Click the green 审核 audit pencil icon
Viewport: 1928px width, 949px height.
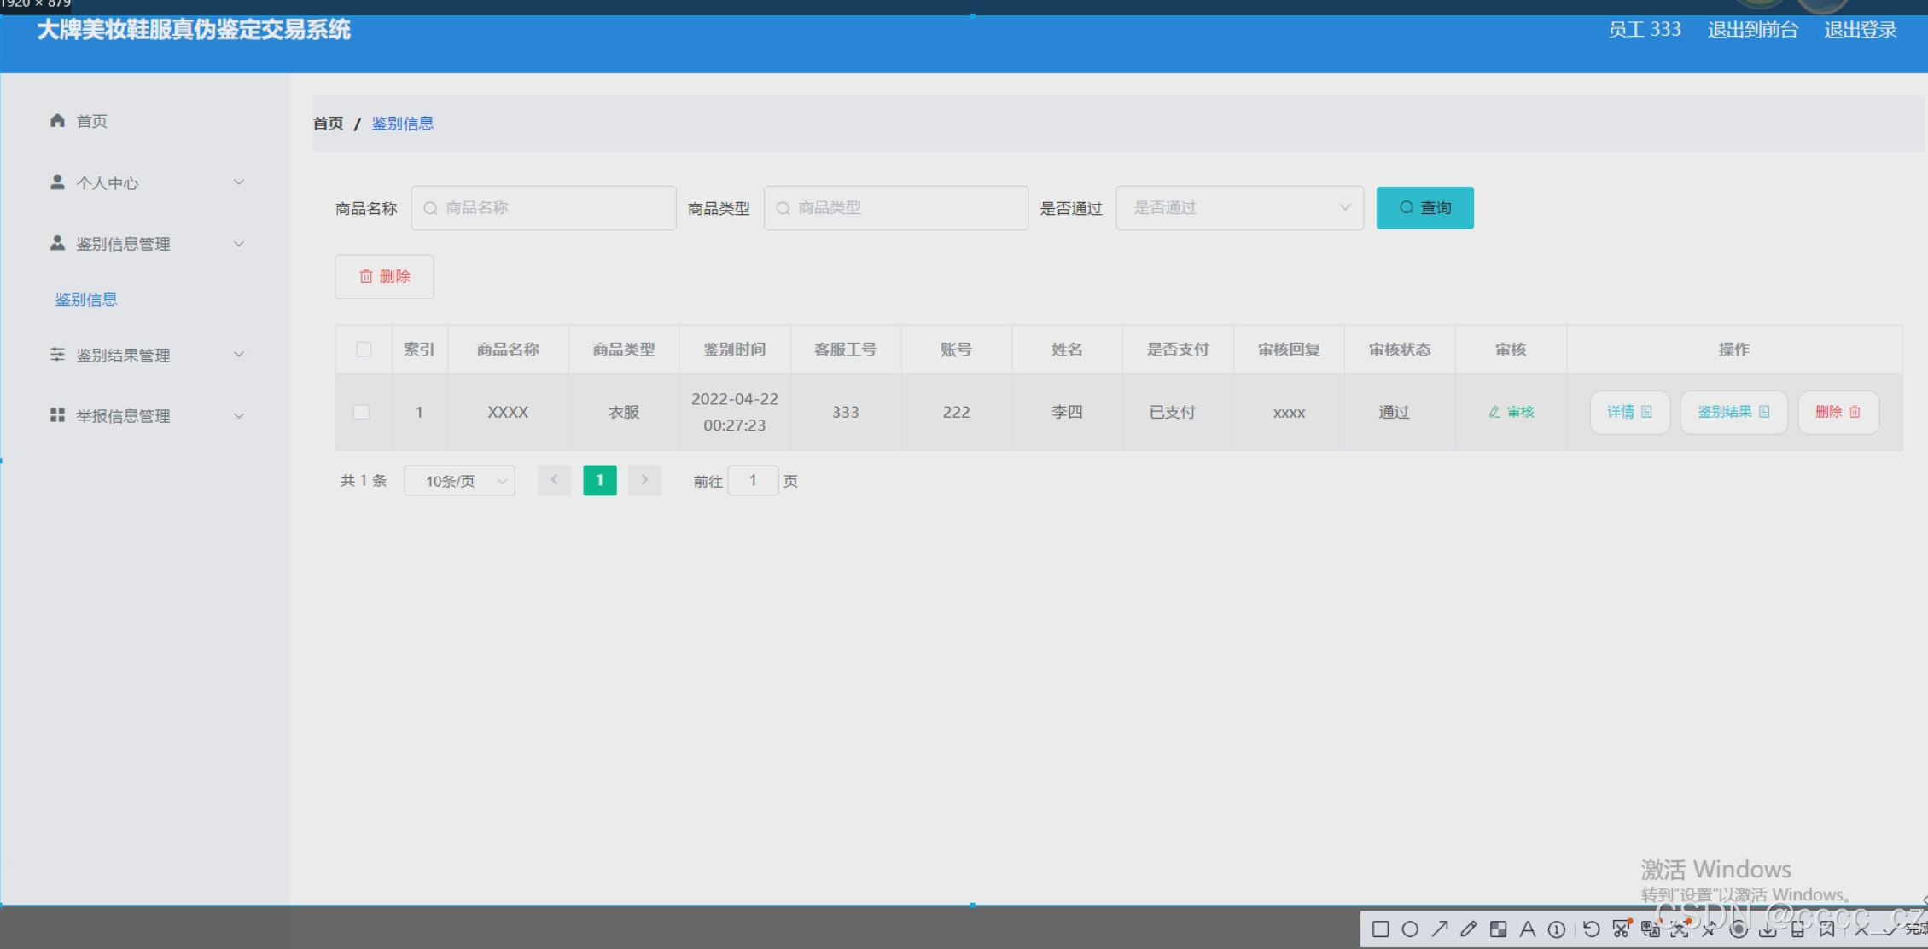1494,412
